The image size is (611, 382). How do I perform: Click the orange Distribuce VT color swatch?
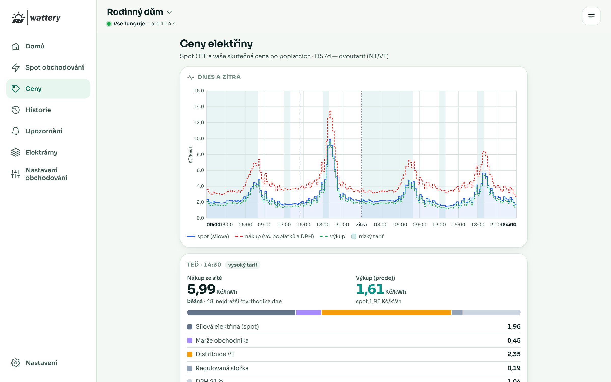pos(190,354)
